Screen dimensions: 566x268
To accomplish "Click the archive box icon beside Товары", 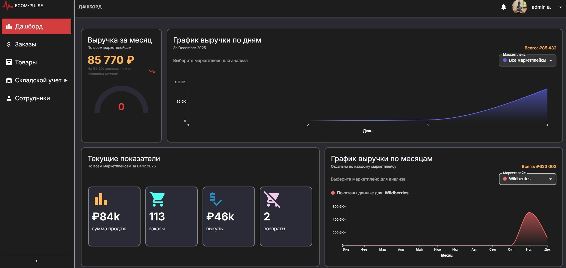I will (x=9, y=62).
